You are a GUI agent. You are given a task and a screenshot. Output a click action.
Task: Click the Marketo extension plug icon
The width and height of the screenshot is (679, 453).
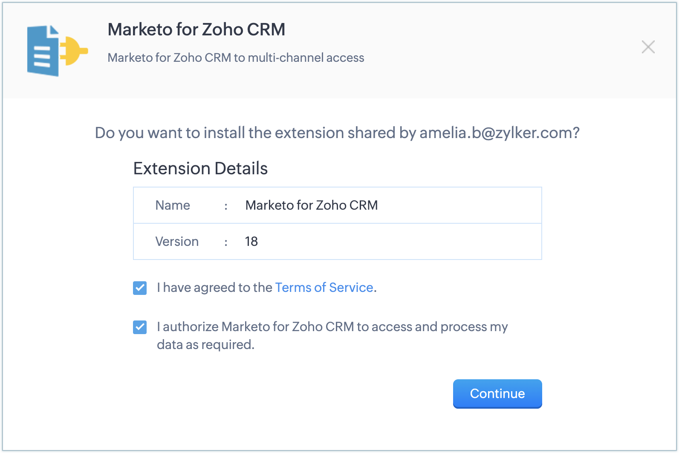57,51
